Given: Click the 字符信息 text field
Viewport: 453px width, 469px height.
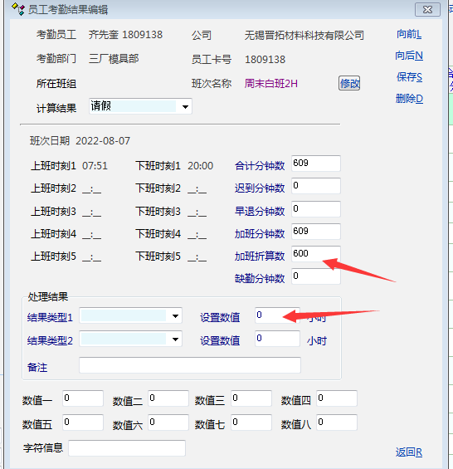Looking at the screenshot, I should (x=127, y=448).
